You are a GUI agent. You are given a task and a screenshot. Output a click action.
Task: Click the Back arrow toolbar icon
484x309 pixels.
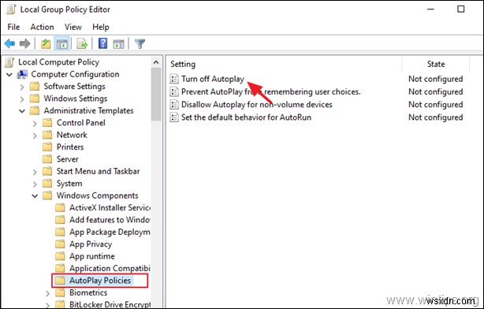9,43
